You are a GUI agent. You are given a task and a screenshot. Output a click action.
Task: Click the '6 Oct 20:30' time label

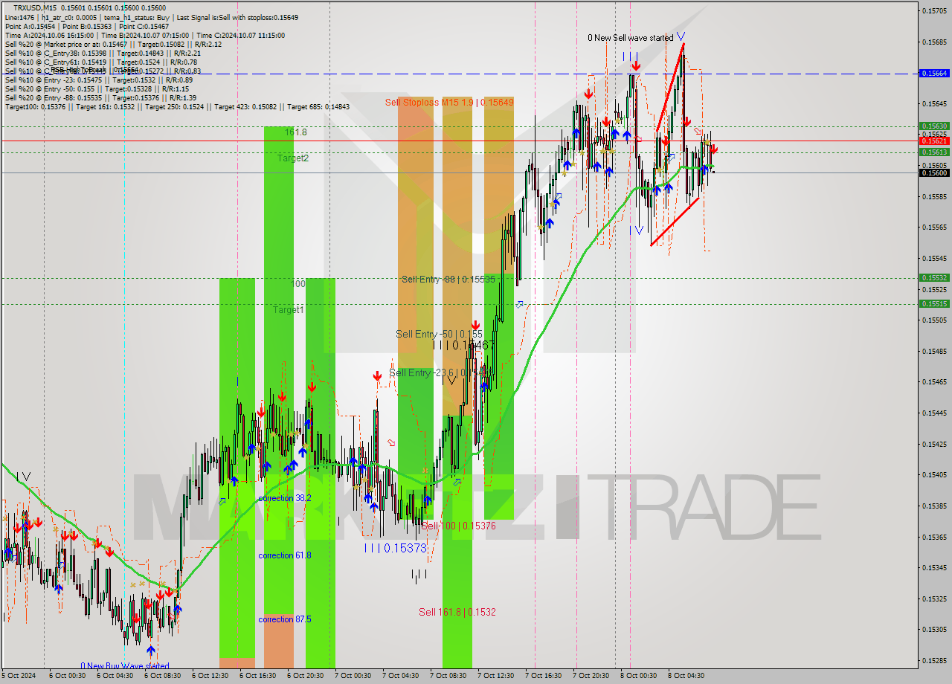point(304,676)
